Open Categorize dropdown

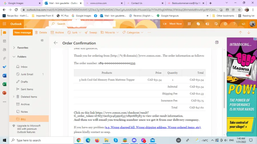[x=133, y=32]
